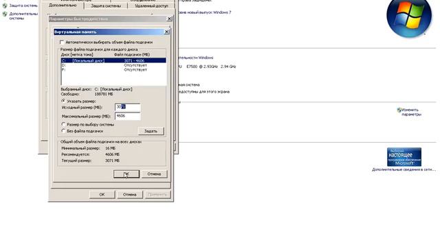Screen dimensions: 440x247
Task: Click 'Изменить параметры' link
Action: pyautogui.click(x=411, y=112)
